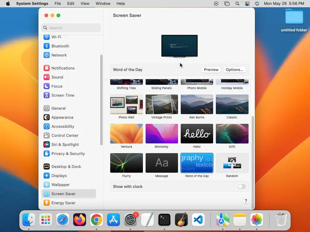Click the General gear icon
This screenshot has height=232, width=310.
pos(46,108)
